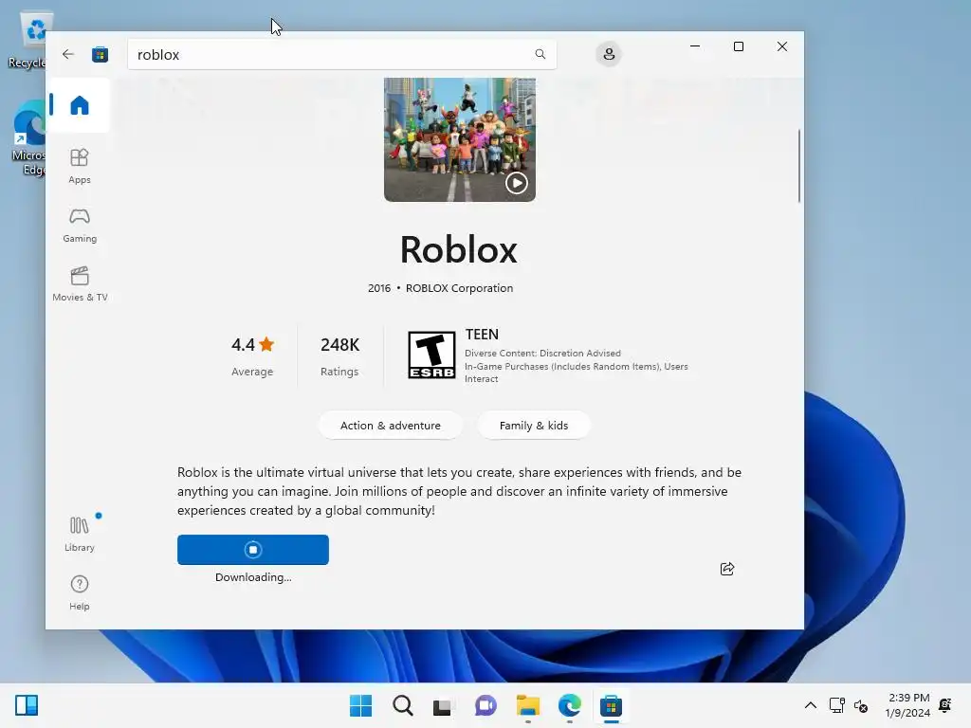Open the Action & adventure category

[390, 426]
